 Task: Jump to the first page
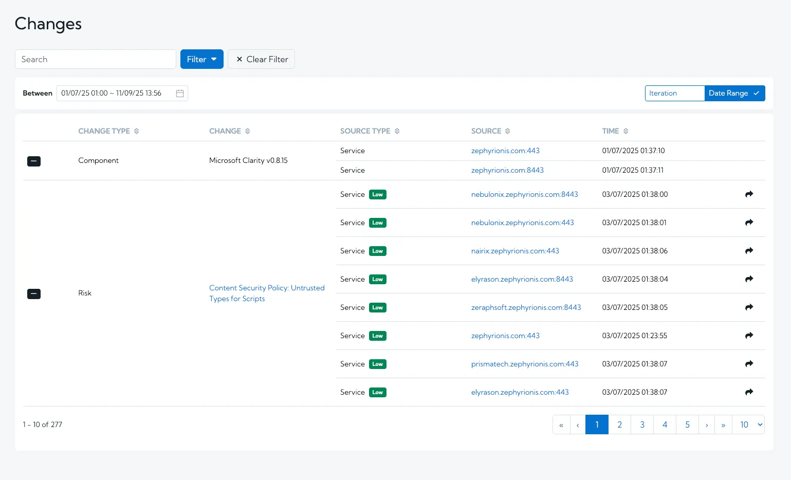coord(561,424)
